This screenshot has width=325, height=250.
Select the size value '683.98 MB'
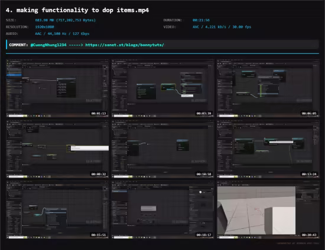[44, 20]
